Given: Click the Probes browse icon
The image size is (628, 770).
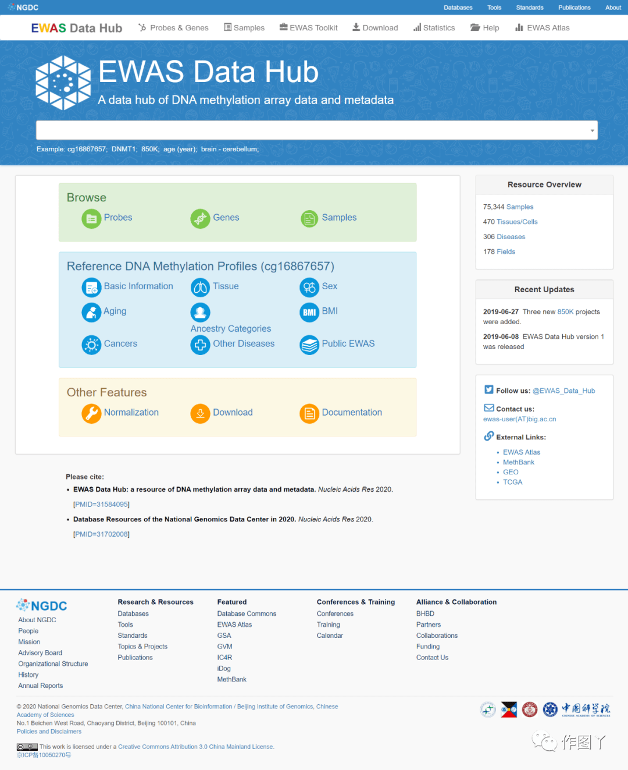Looking at the screenshot, I should (91, 219).
